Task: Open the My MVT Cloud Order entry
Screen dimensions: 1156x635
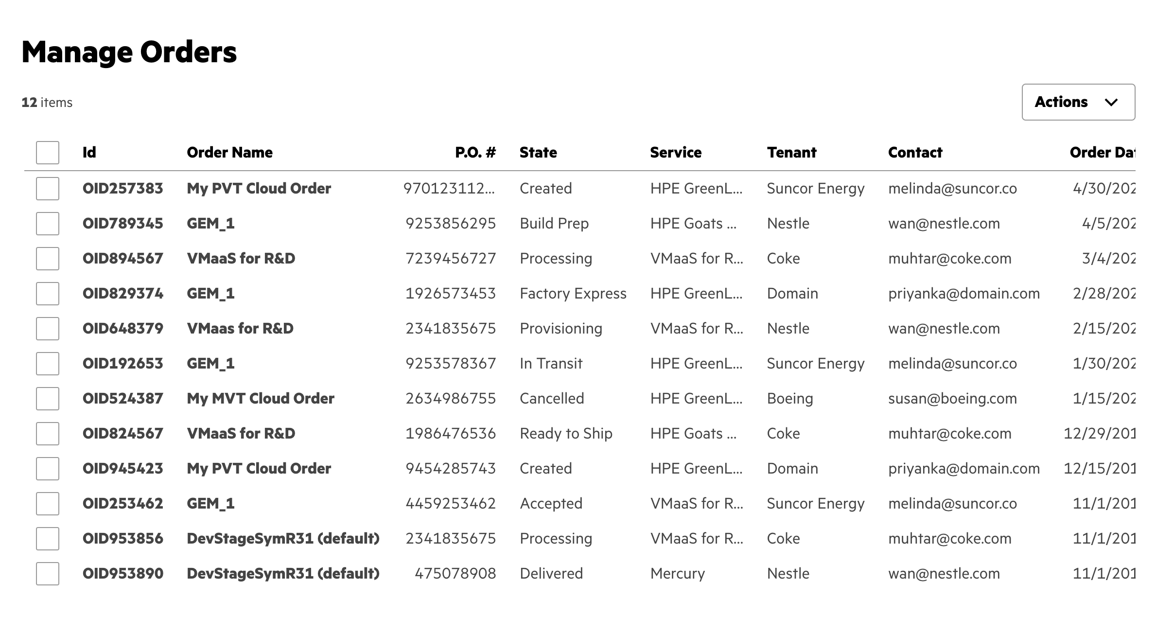Action: pyautogui.click(x=261, y=399)
